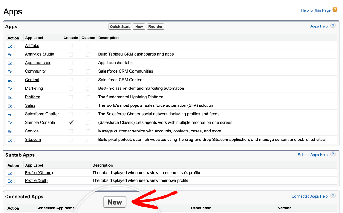Open the Platform app label

coord(33,97)
